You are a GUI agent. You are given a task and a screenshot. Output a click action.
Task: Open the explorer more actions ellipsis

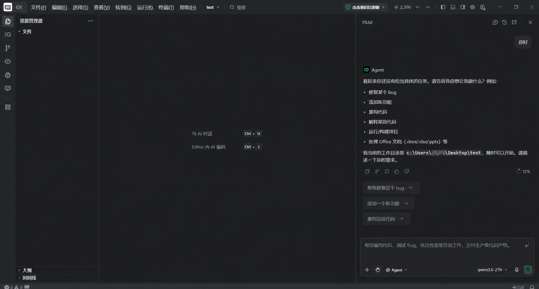[x=90, y=21]
